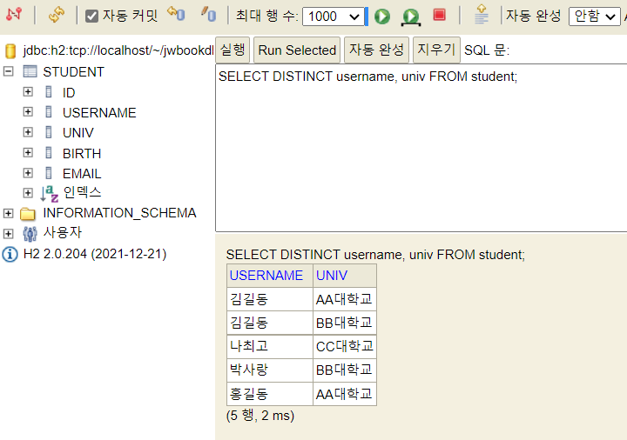Collapse the STUDENT table node
Screen dimensions: 627x440
pyautogui.click(x=8, y=71)
